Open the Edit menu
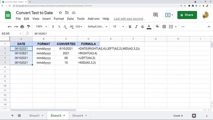213x120 pixels. coord(27,19)
